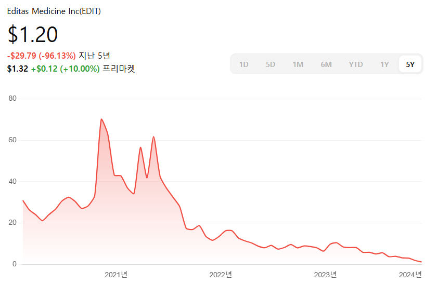Click the 80 y-axis label
Screen dimensions: 437x284
click(12, 98)
